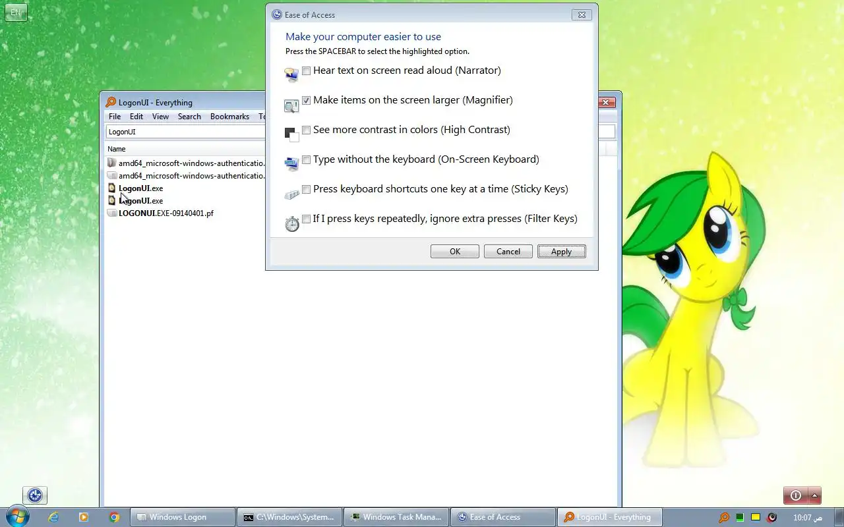Open the Bookmarks menu in Everything
Screen dimensions: 844x527
(x=229, y=117)
